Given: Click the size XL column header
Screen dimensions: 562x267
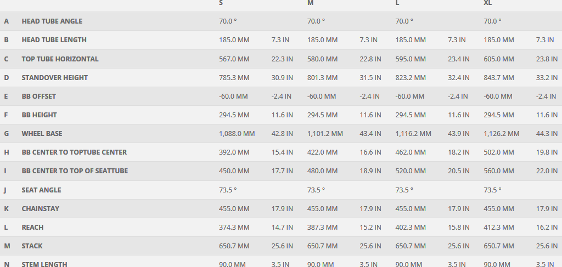Looking at the screenshot, I should click(x=487, y=3).
